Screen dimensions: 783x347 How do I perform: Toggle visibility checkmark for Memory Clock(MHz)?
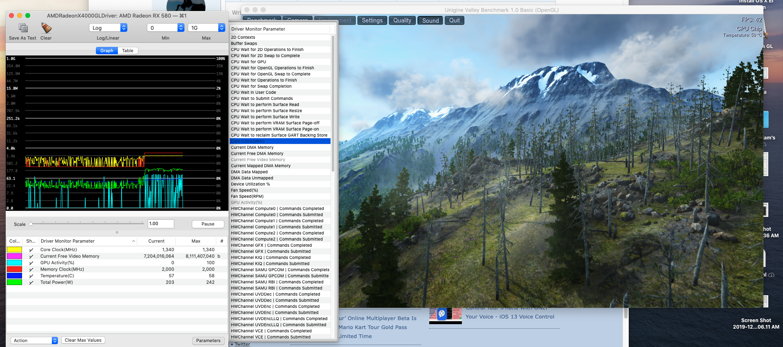tap(31, 270)
